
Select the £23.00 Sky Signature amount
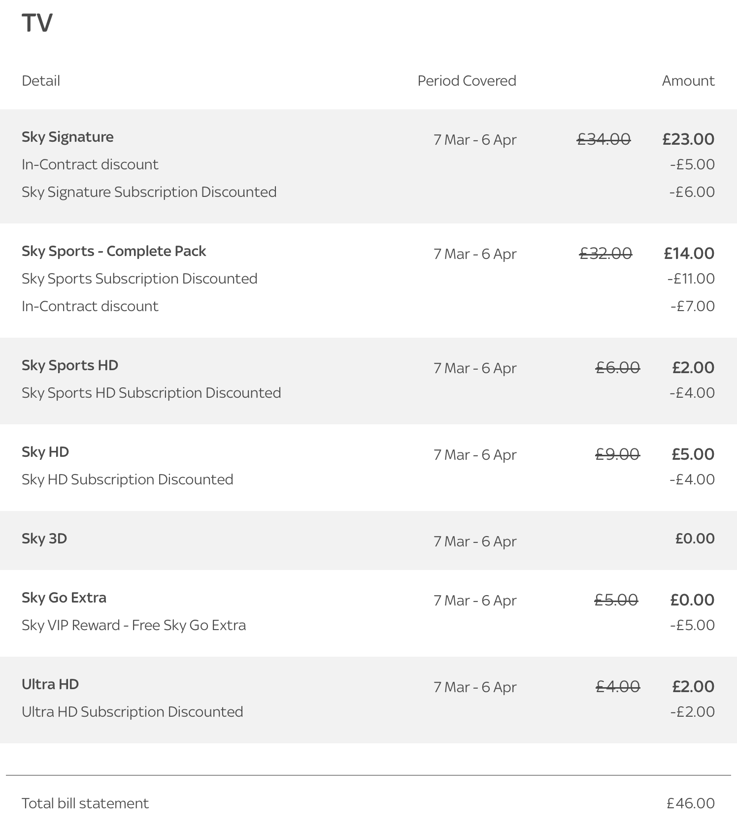pyautogui.click(x=688, y=139)
